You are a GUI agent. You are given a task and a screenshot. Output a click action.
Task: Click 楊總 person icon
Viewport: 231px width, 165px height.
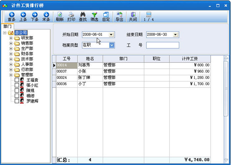(x=22, y=96)
